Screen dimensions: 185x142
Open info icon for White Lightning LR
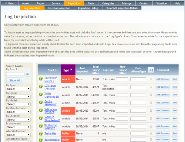click(x=41, y=94)
